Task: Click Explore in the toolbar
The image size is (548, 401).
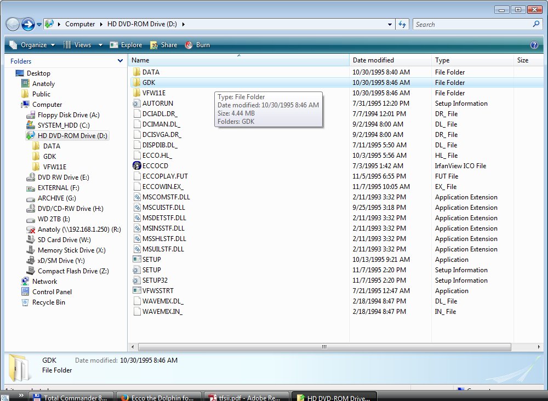Action: coord(126,45)
